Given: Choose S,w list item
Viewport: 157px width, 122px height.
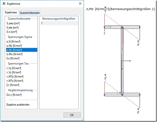Looking at the screenshot, I should (12, 32).
